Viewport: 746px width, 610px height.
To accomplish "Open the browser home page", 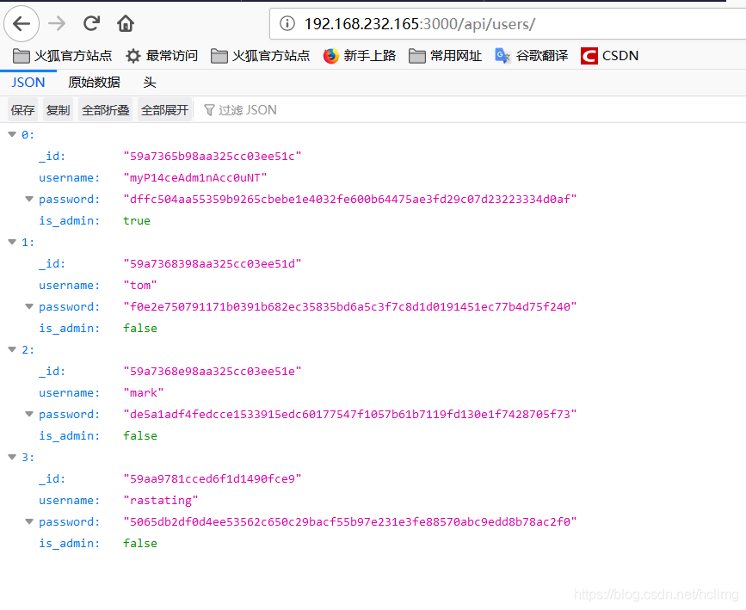I will 126,23.
